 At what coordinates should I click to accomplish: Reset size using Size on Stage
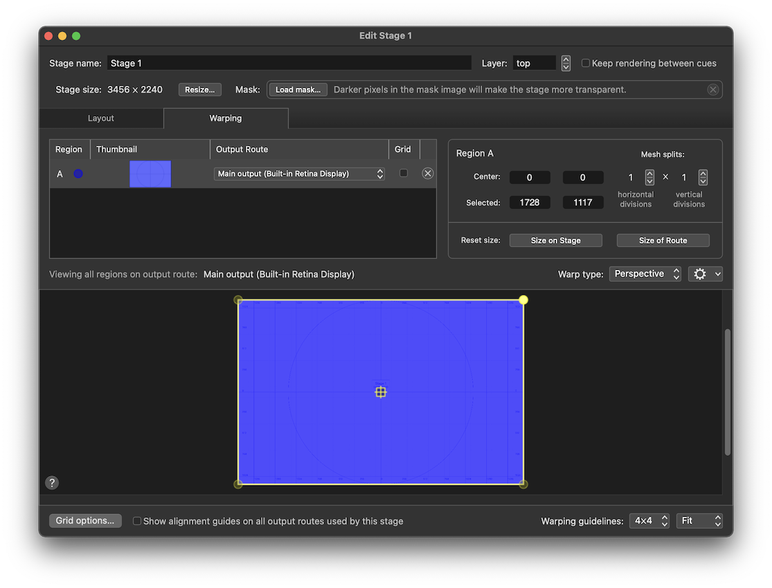point(555,240)
